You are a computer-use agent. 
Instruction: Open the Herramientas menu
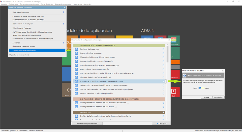(77, 4)
